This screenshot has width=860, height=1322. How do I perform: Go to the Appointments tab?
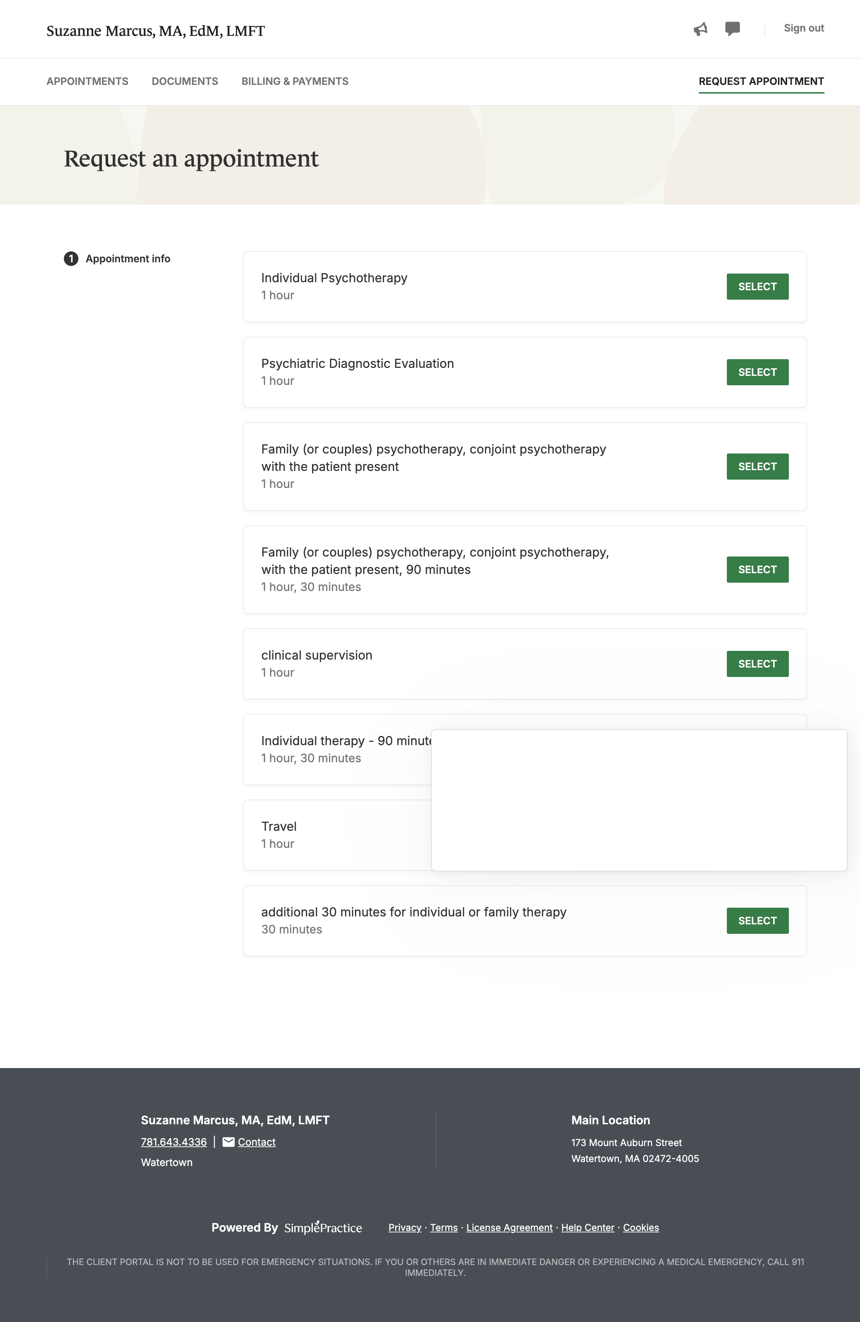[x=87, y=81]
